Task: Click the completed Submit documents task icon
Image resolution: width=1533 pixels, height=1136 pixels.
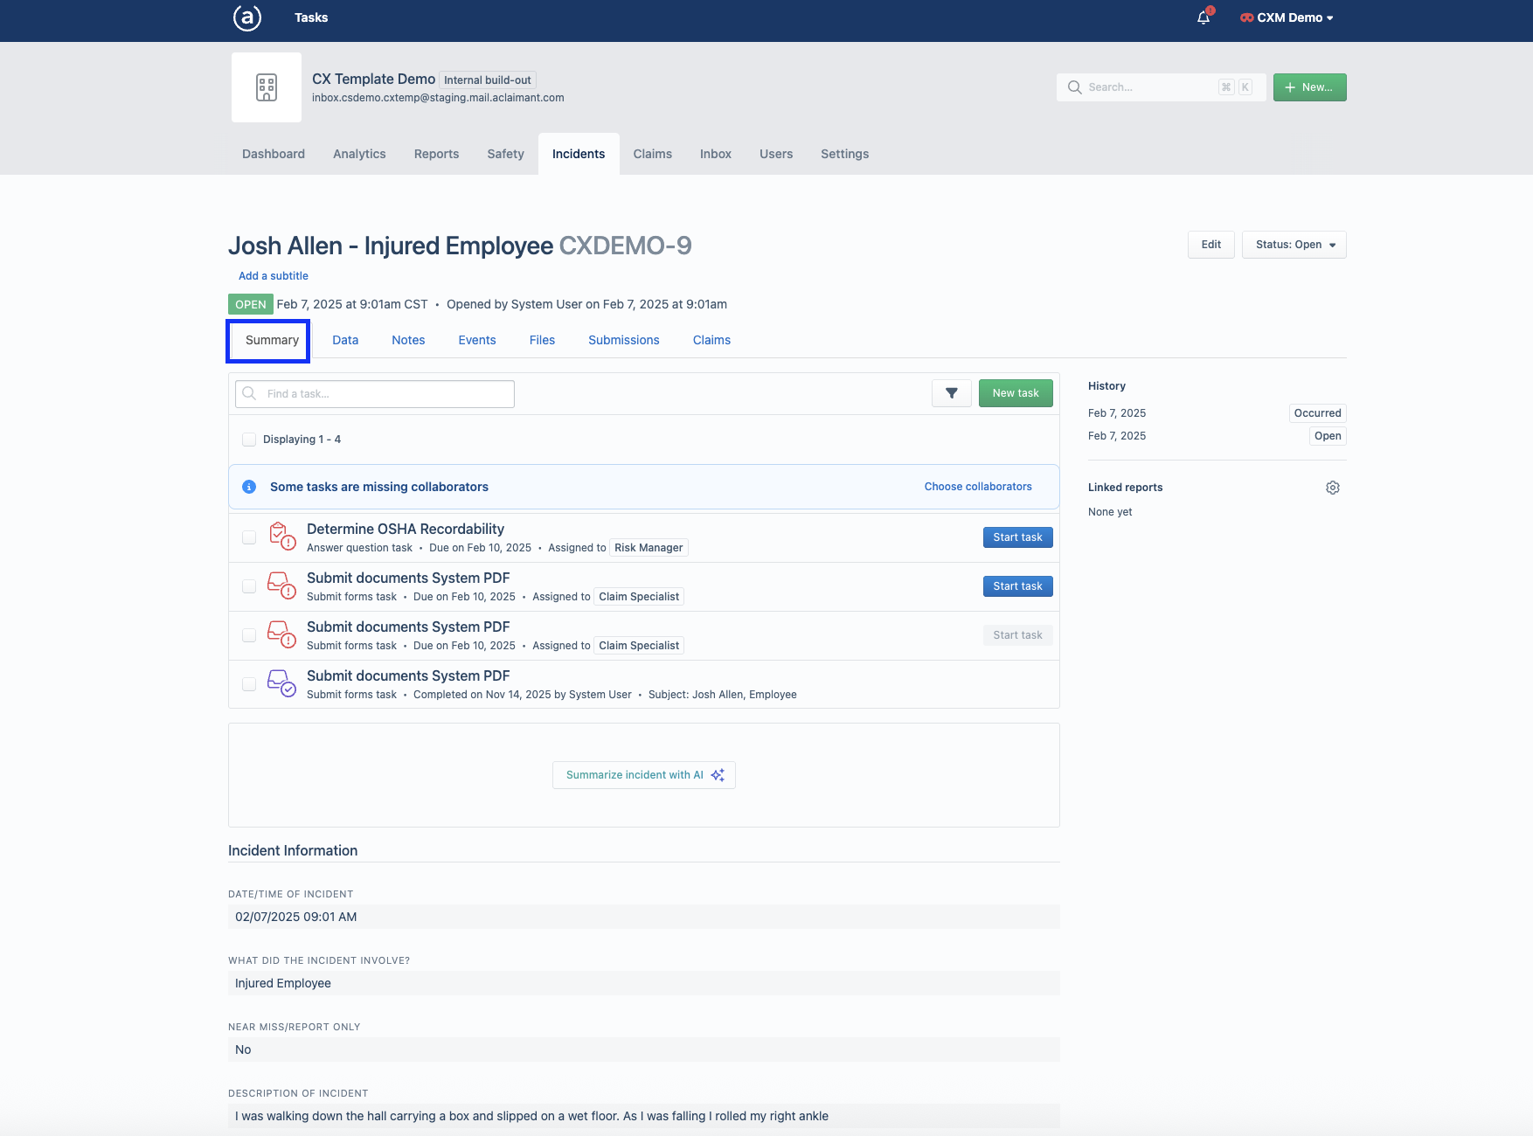Action: point(281,683)
